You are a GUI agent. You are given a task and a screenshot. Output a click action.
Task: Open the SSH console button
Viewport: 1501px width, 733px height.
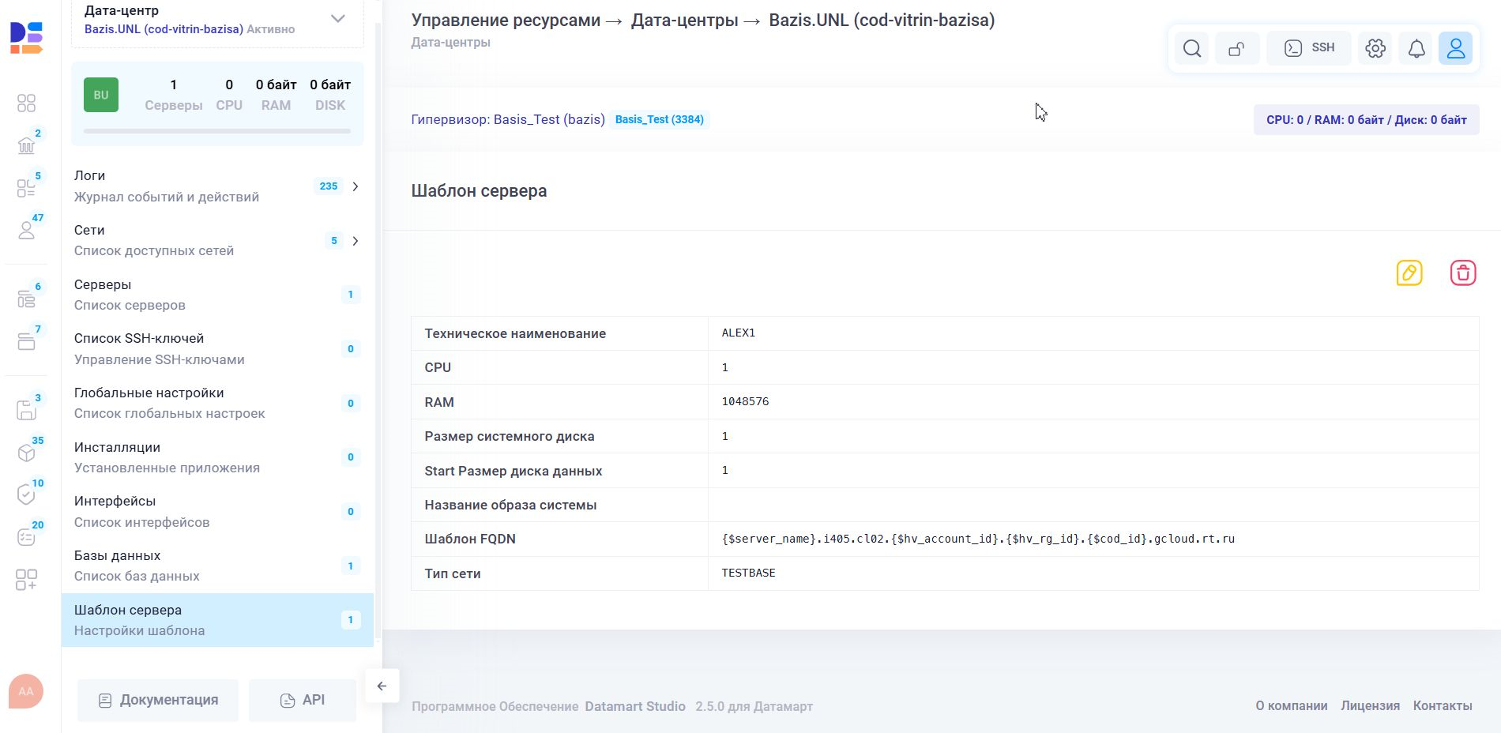coord(1308,48)
